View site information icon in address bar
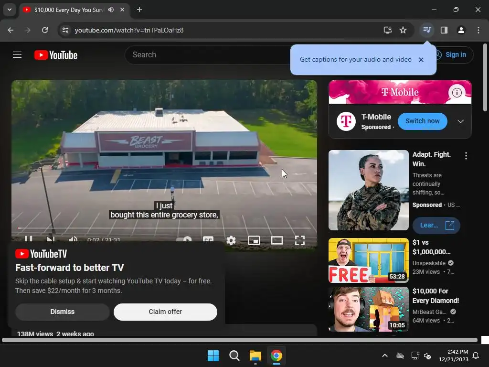The height and width of the screenshot is (367, 489). point(65,30)
